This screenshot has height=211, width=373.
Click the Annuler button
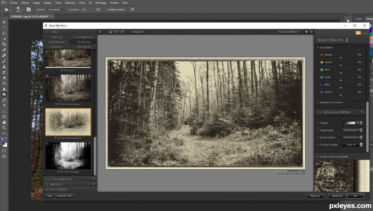tap(337, 196)
